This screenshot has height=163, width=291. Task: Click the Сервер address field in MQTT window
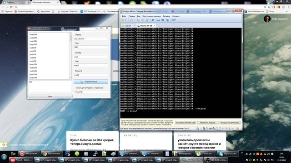(91, 38)
